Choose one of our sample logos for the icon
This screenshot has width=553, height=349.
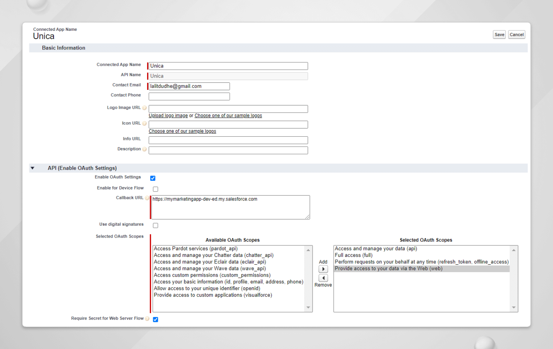pos(182,131)
